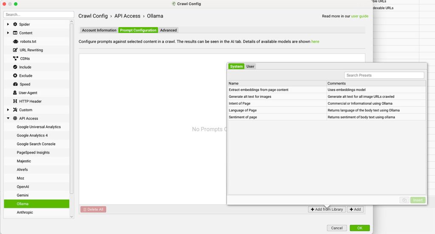Viewport: 435px width, 234px height.
Task: Select the 'Sentiment of page' preset
Action: [x=327, y=117]
